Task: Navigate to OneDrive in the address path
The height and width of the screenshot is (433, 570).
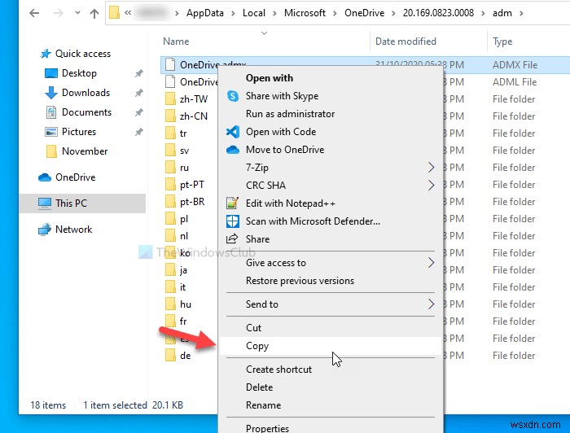Action: coord(364,13)
